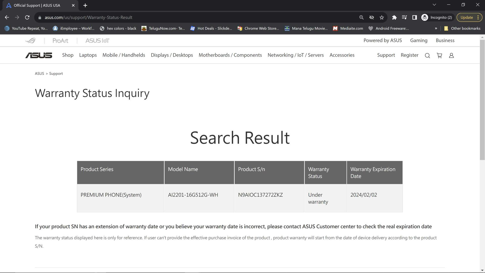Click the ASUS home logo
Viewport: 485px width, 273px height.
point(39,55)
